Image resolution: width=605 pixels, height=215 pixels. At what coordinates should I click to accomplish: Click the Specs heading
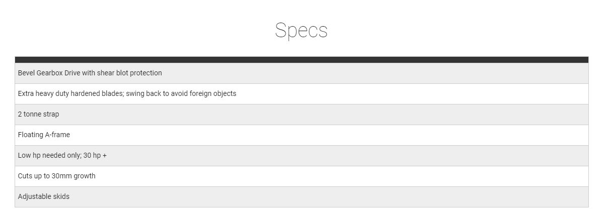(301, 31)
